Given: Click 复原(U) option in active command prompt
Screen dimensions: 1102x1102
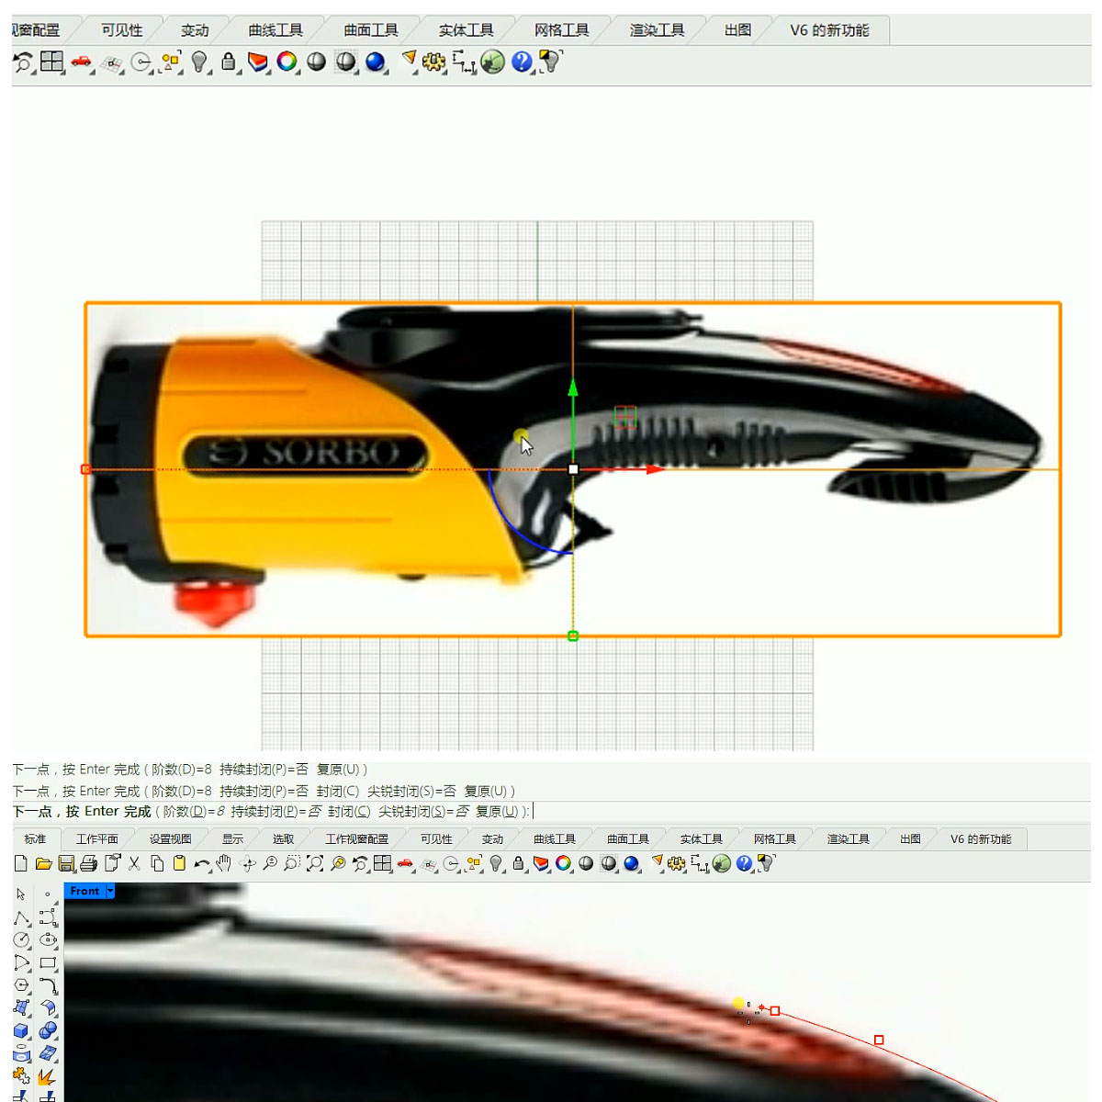Looking at the screenshot, I should [498, 812].
